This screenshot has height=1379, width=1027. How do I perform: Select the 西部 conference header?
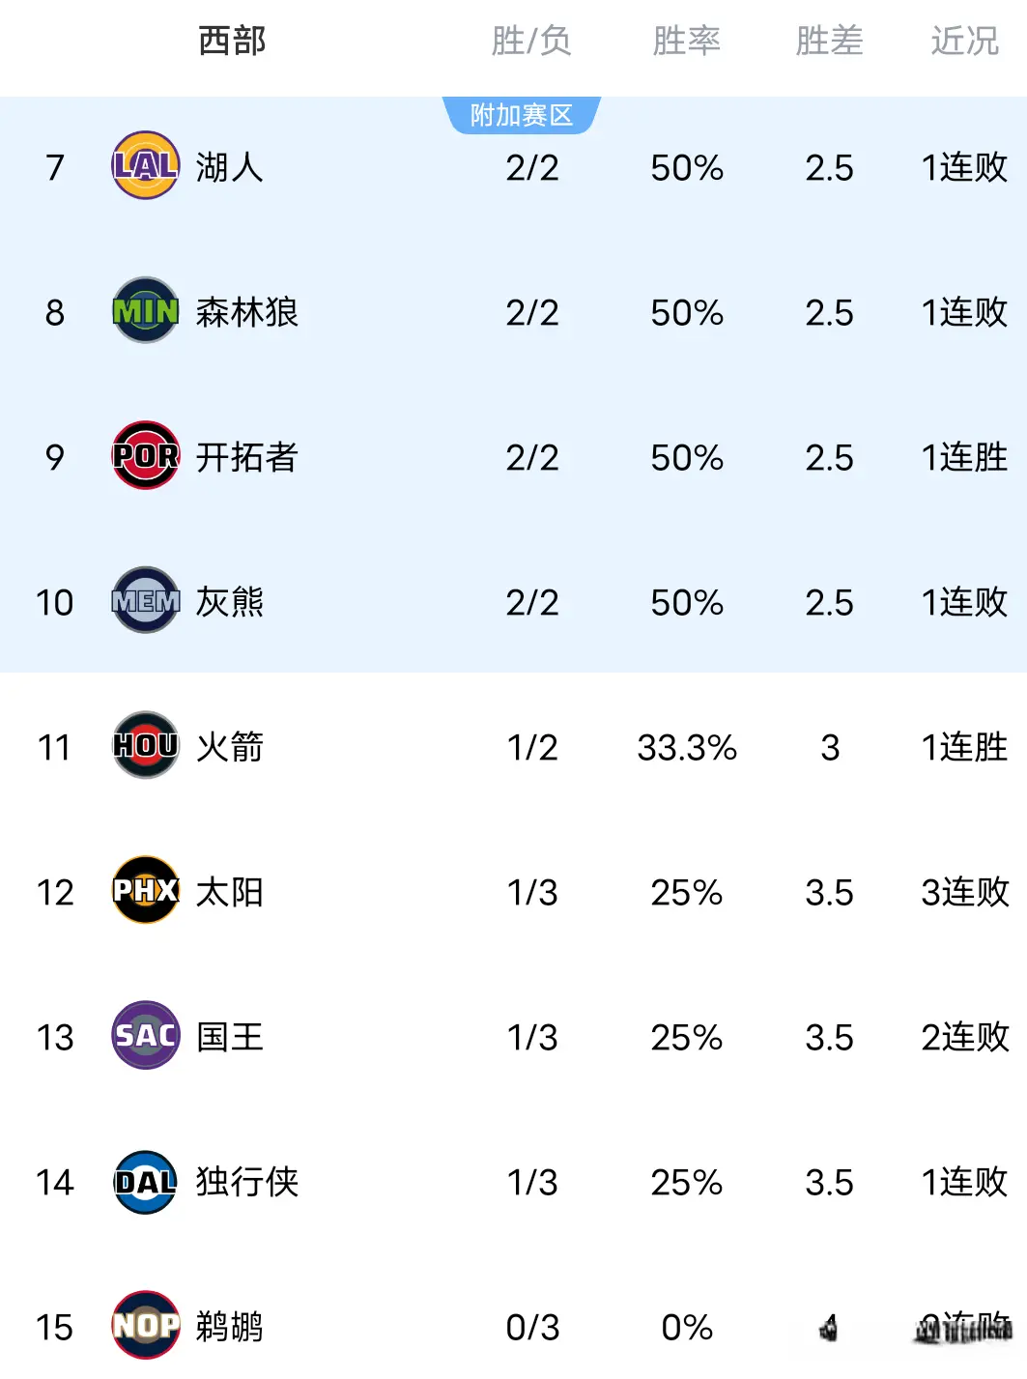click(232, 41)
